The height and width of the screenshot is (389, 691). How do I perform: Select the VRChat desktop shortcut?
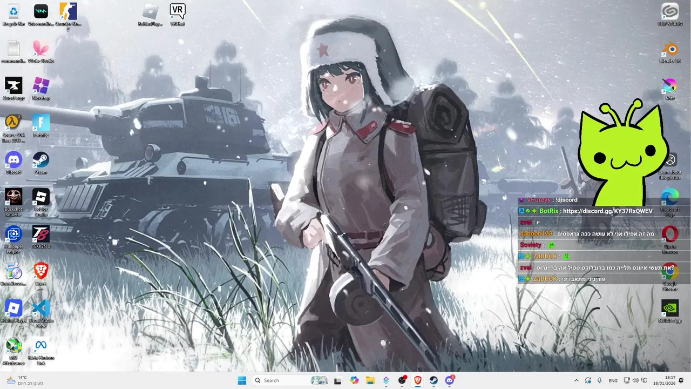tap(178, 15)
